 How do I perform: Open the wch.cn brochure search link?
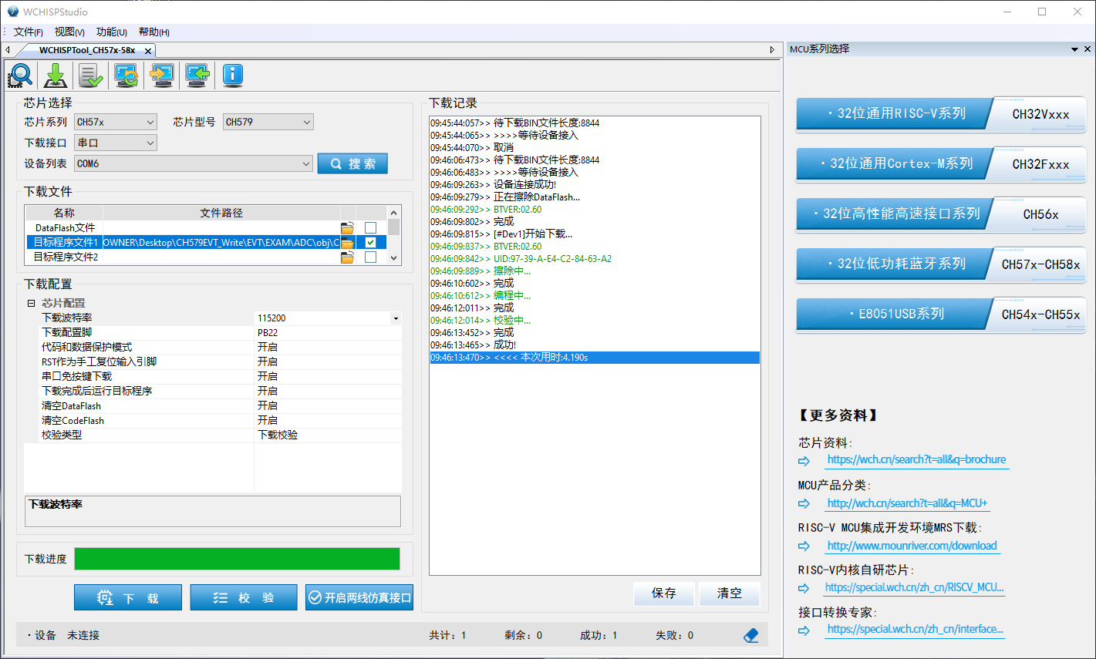[x=916, y=459]
